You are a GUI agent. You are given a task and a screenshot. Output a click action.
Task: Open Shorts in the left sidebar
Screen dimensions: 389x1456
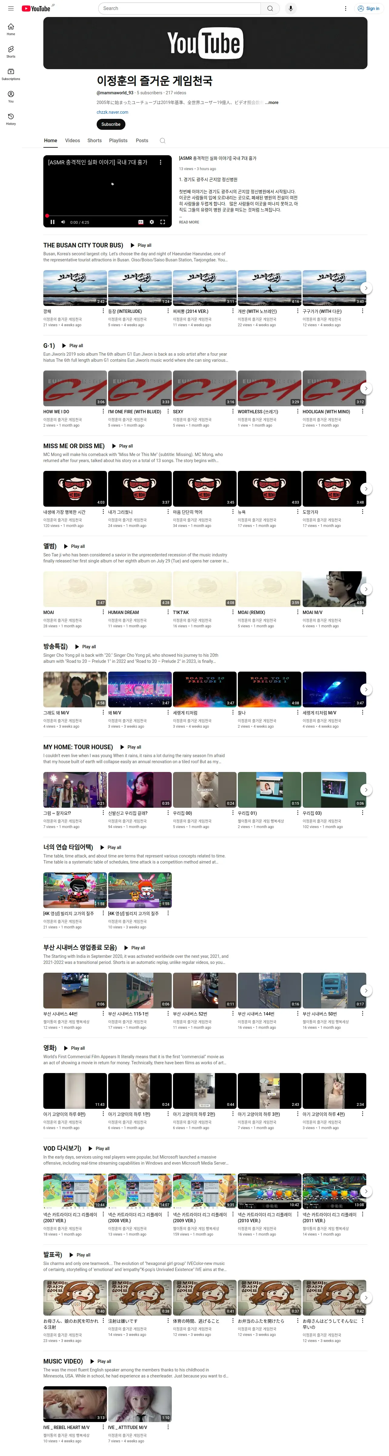(11, 52)
